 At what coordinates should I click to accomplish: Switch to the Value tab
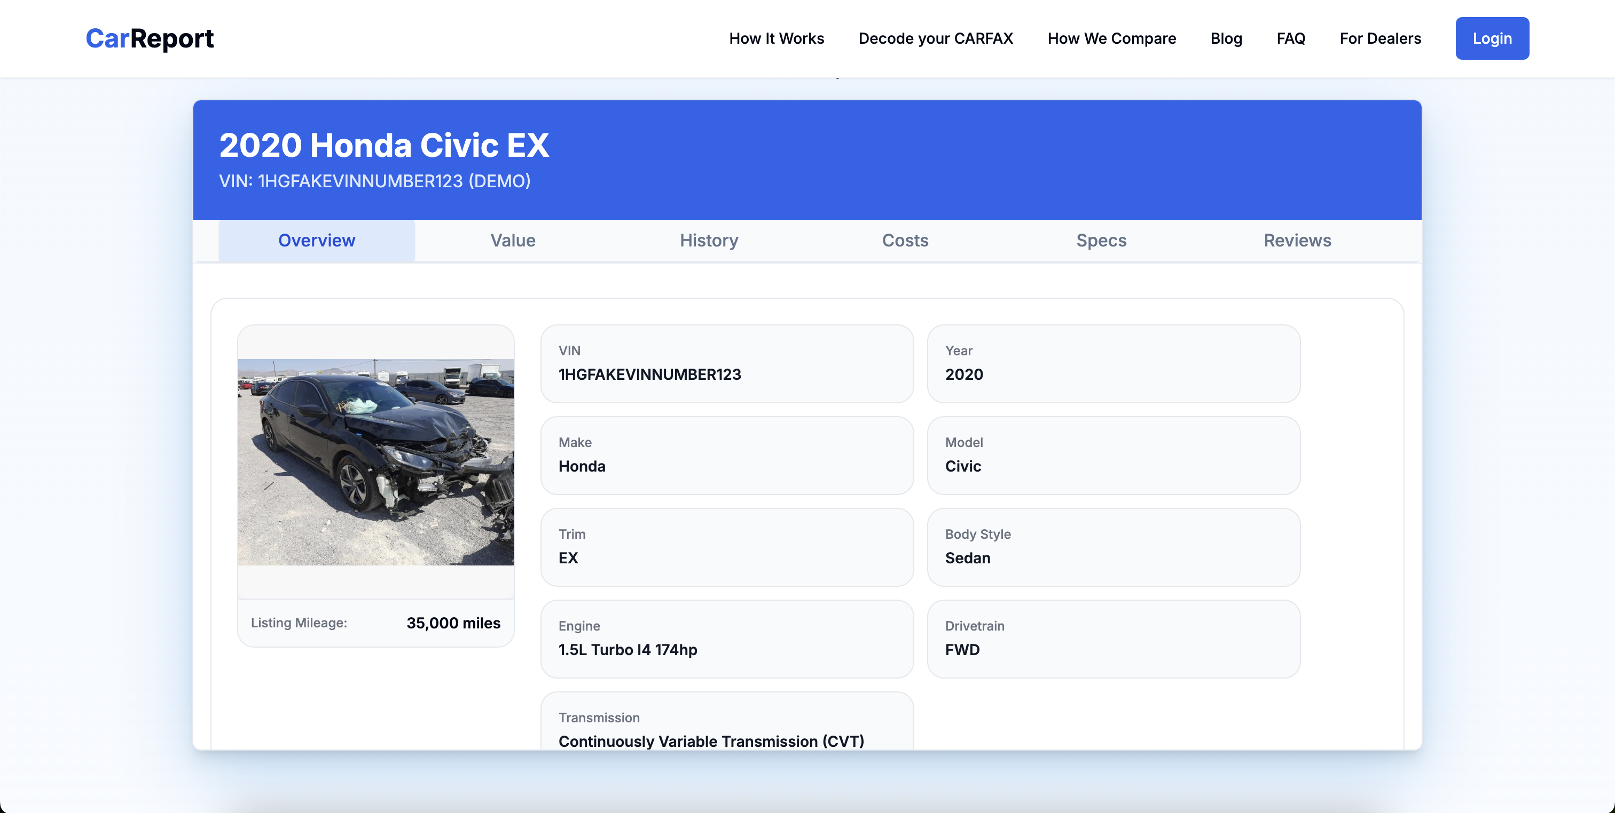click(513, 241)
